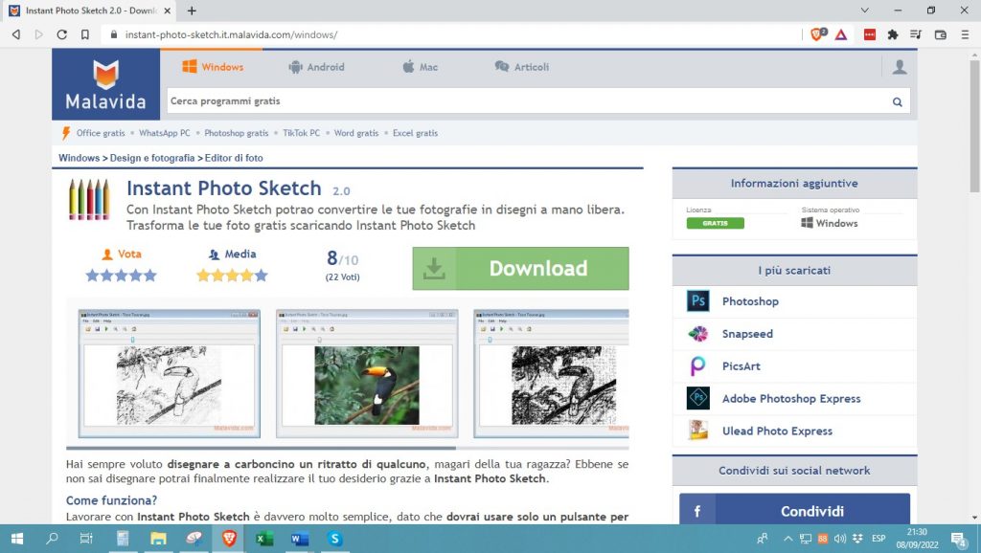981x553 pixels.
Task: Click in the Cerca programmi gratis field
Action: [527, 101]
